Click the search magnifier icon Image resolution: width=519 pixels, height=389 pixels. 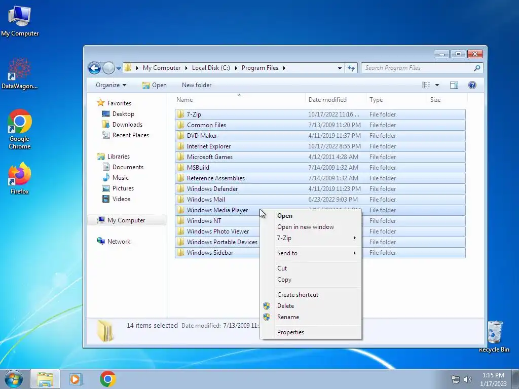click(477, 68)
